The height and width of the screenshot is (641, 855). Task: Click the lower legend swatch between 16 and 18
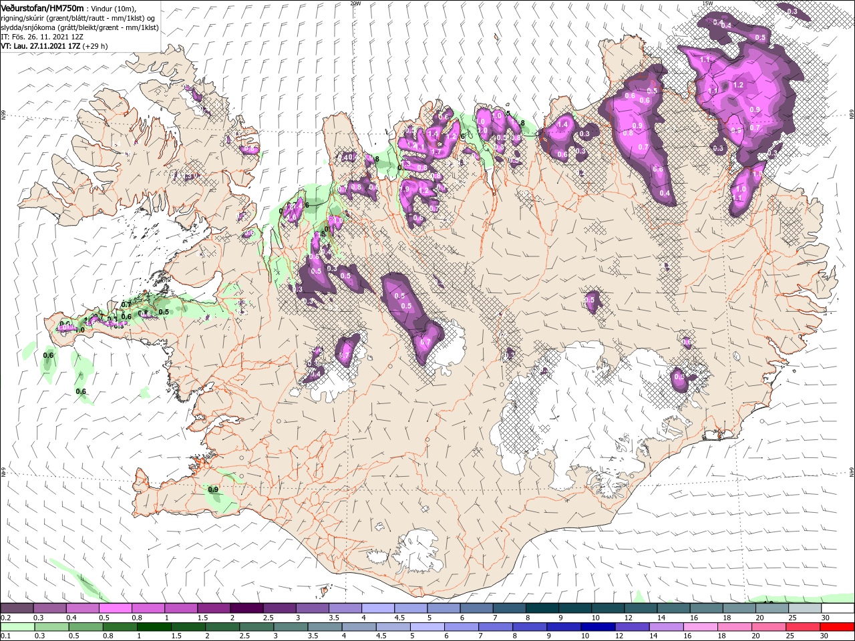tap(702, 626)
